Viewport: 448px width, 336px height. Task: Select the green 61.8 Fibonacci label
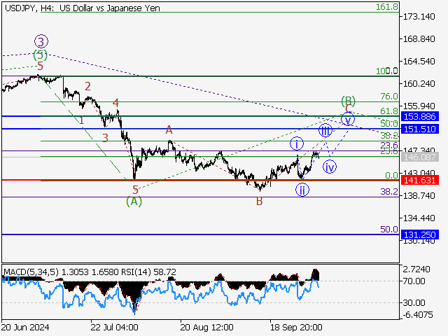click(x=389, y=111)
